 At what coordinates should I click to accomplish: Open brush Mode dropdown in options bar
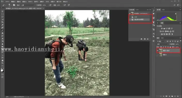pyautogui.click(x=28, y=5)
